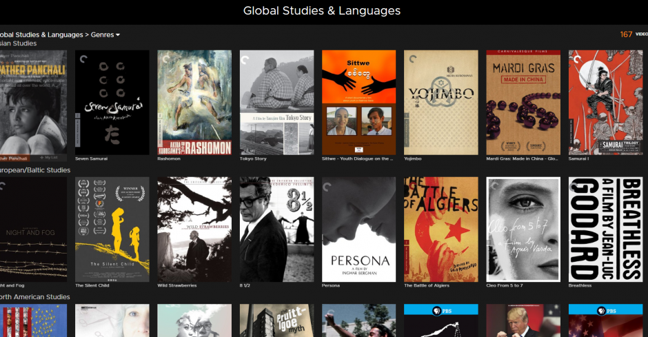Image resolution: width=648 pixels, height=337 pixels.
Task: Click the Asian Studies section heading
Action: click(x=18, y=43)
